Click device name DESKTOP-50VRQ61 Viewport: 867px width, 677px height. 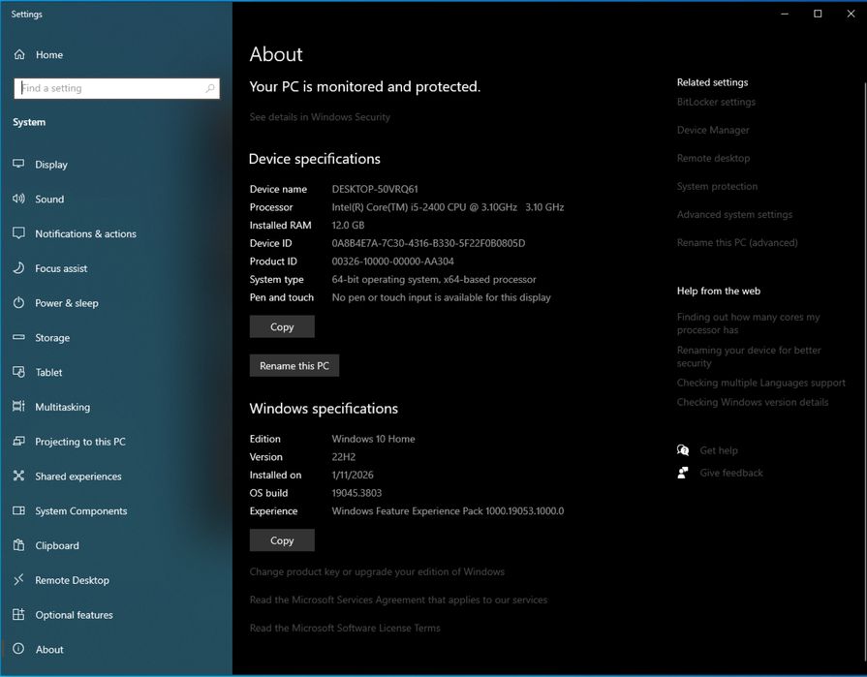pyautogui.click(x=375, y=189)
